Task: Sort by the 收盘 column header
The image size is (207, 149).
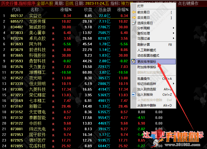Action: (88, 10)
